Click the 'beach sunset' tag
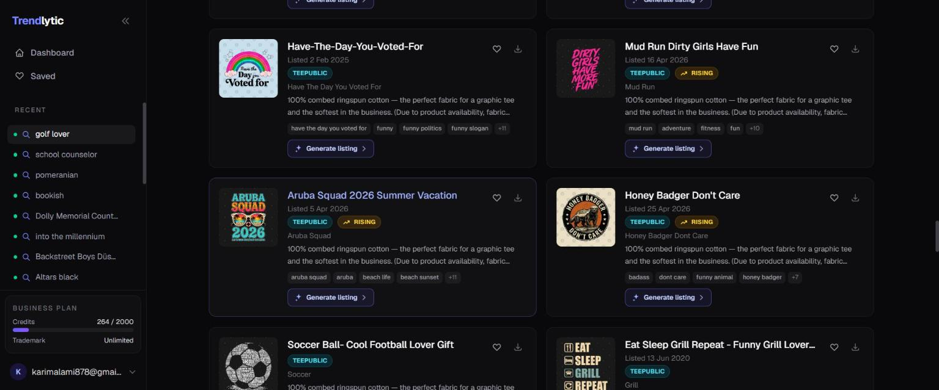939x390 pixels. [419, 277]
